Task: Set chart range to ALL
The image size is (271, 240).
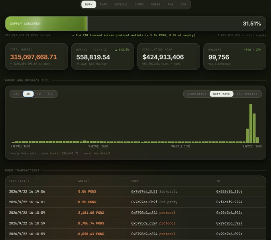Action: click(x=50, y=94)
